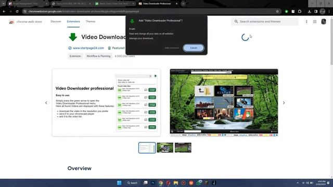The image size is (333, 187).
Task: Show the previous screenshot with left arrow
Action: coord(46,103)
